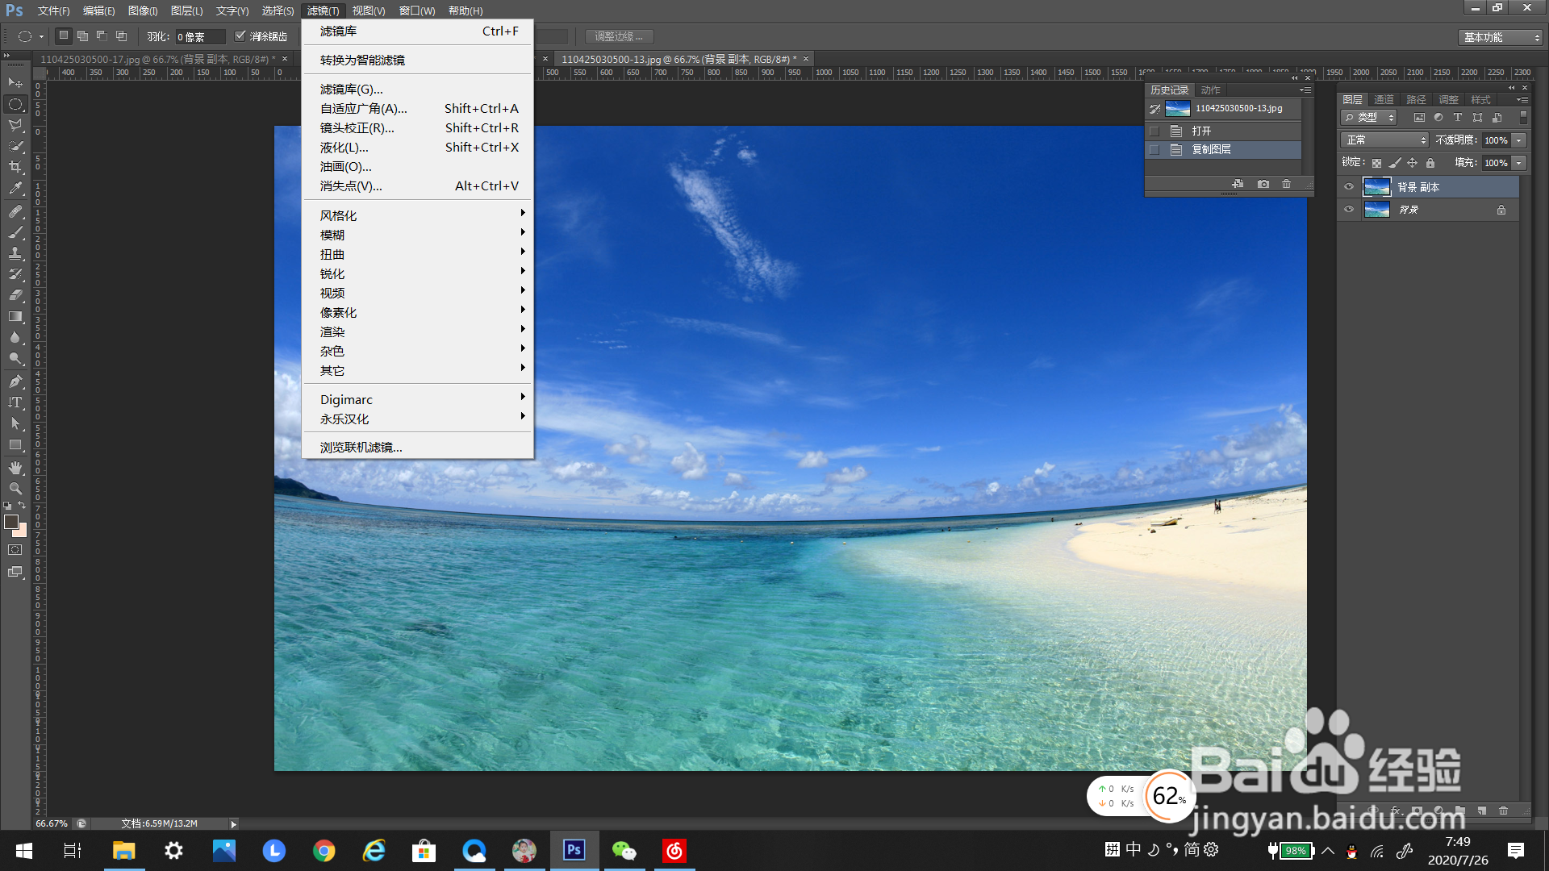
Task: Toggle the 消除锯齿 anti-alias checkbox
Action: tap(240, 36)
